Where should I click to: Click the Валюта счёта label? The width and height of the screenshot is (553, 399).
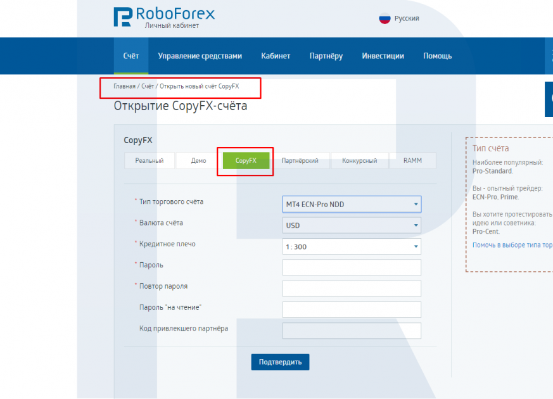point(161,223)
